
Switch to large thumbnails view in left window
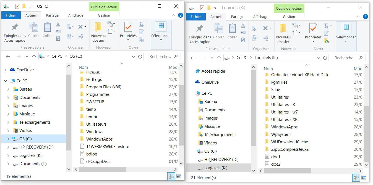pos(179,176)
